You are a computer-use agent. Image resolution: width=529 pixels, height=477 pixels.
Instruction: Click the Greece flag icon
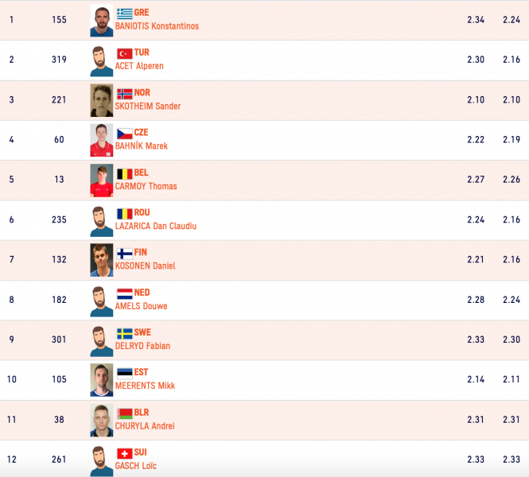click(124, 14)
